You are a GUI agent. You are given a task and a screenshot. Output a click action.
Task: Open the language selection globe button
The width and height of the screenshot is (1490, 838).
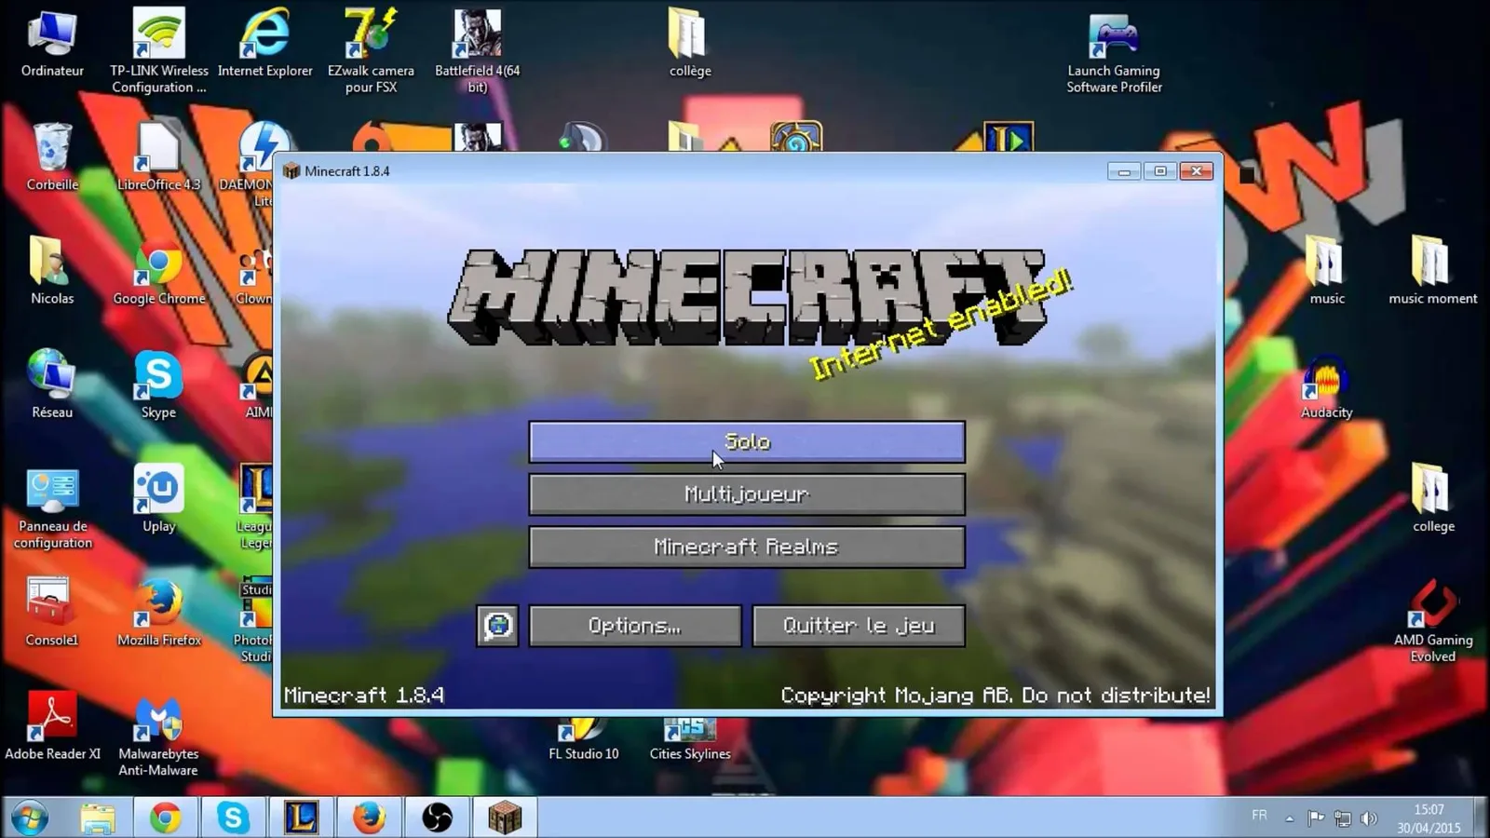click(x=497, y=626)
